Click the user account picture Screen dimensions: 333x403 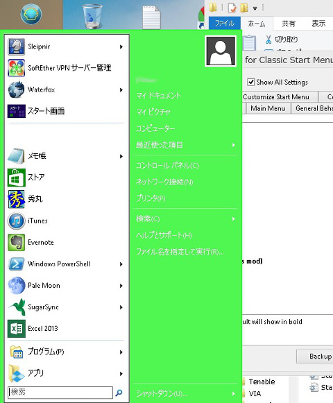point(221,51)
